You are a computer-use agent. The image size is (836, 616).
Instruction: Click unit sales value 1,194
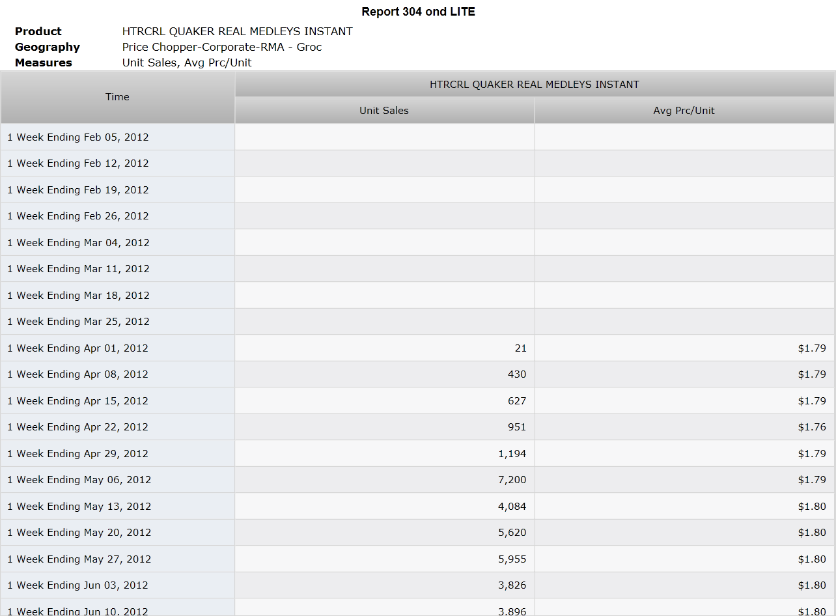click(512, 453)
